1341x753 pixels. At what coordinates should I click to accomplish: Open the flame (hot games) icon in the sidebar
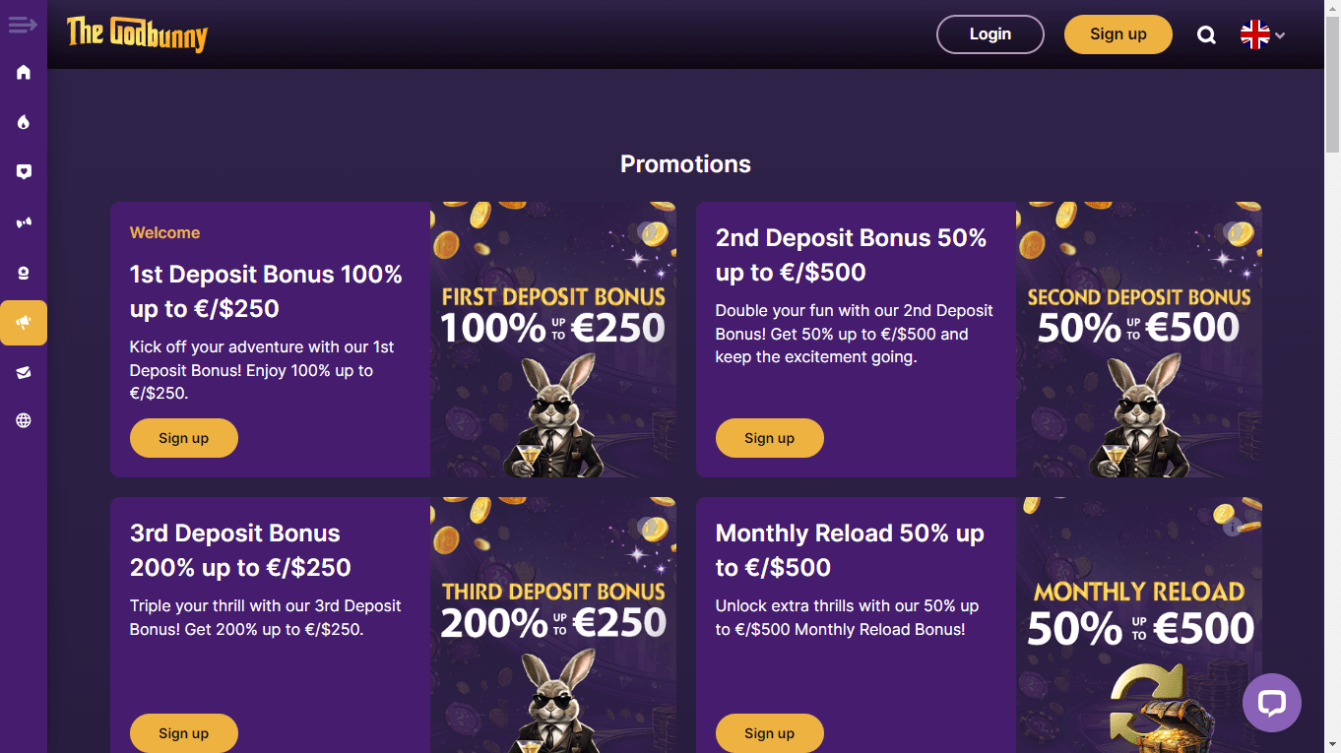24,122
